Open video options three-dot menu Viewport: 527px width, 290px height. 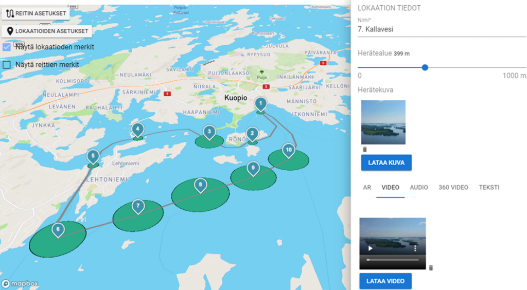(415, 248)
